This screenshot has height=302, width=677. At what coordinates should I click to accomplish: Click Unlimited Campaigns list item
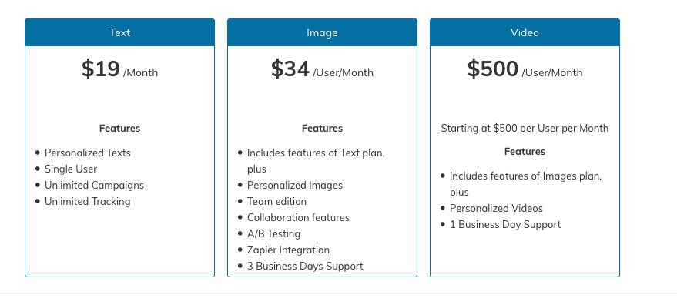click(x=94, y=186)
